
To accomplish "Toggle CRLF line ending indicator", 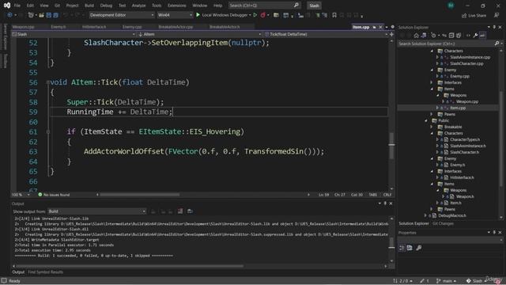I will 387,195.
